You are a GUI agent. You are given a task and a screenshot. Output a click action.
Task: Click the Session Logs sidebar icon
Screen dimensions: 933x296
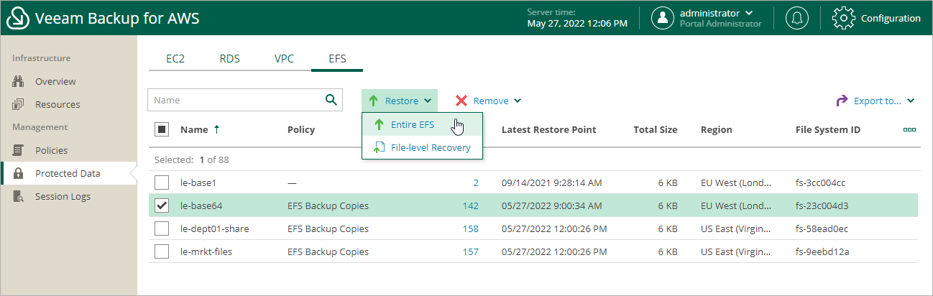pos(19,196)
